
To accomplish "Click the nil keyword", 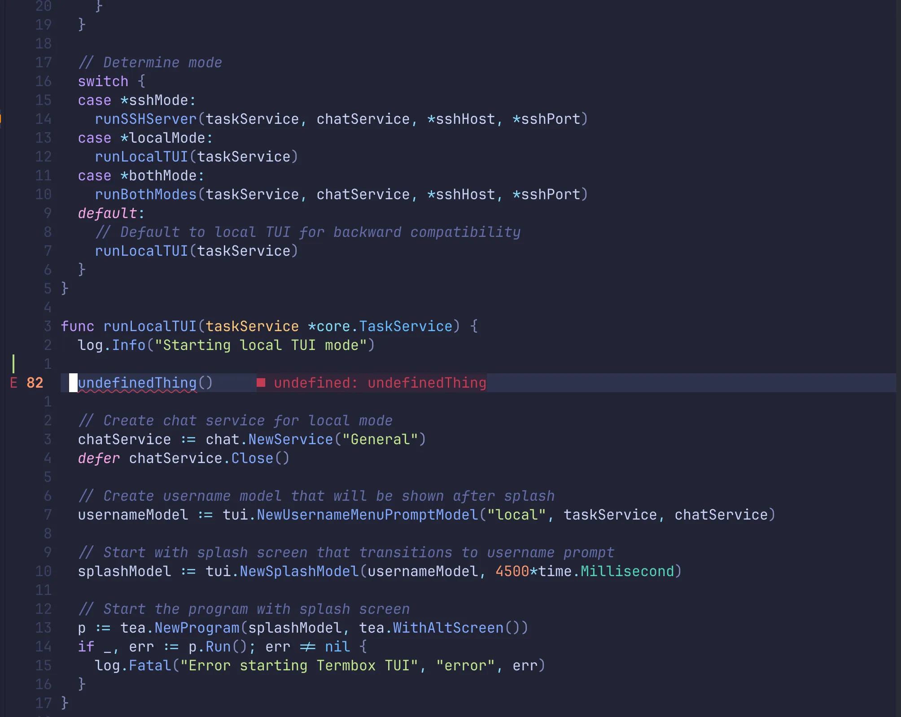I will 337,647.
